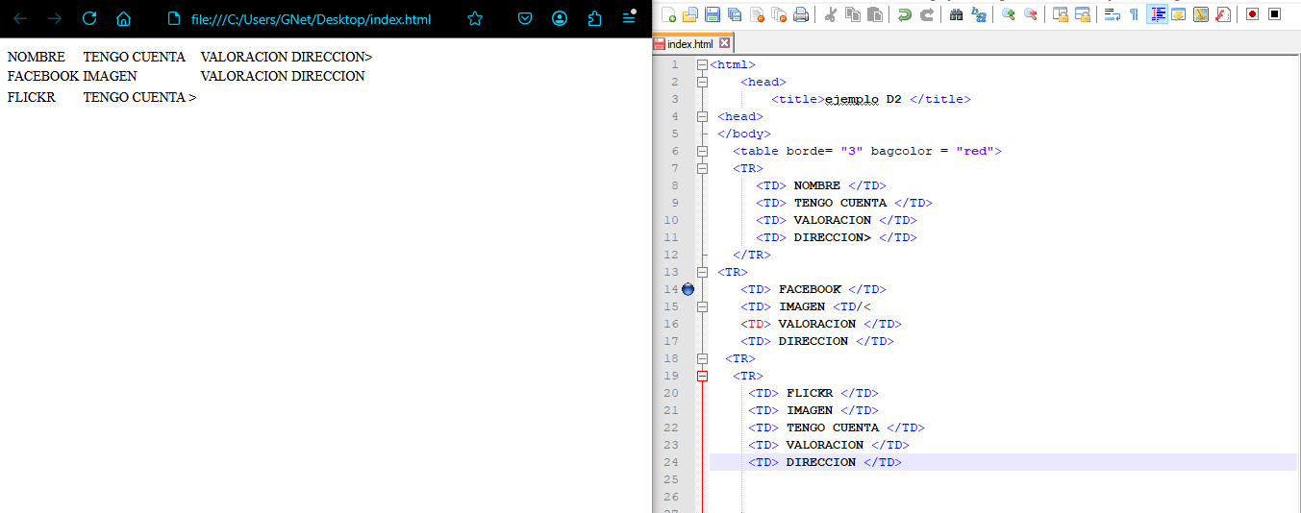Reload the page in the browser
Screen dimensions: 1301x513
(89, 19)
